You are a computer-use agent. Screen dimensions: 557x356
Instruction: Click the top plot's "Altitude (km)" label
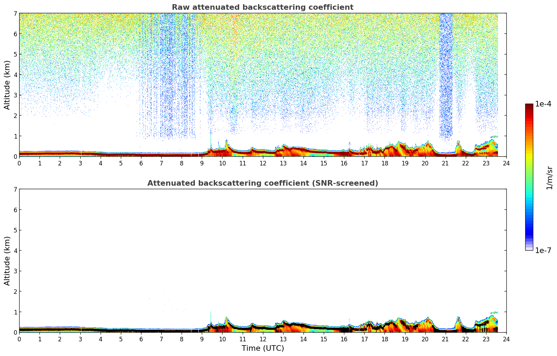[x=7, y=85]
